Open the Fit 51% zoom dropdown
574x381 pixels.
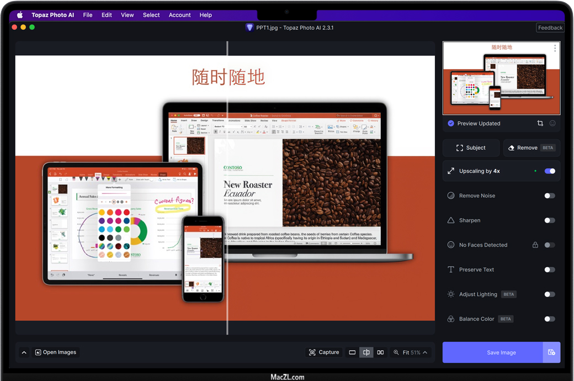point(411,352)
